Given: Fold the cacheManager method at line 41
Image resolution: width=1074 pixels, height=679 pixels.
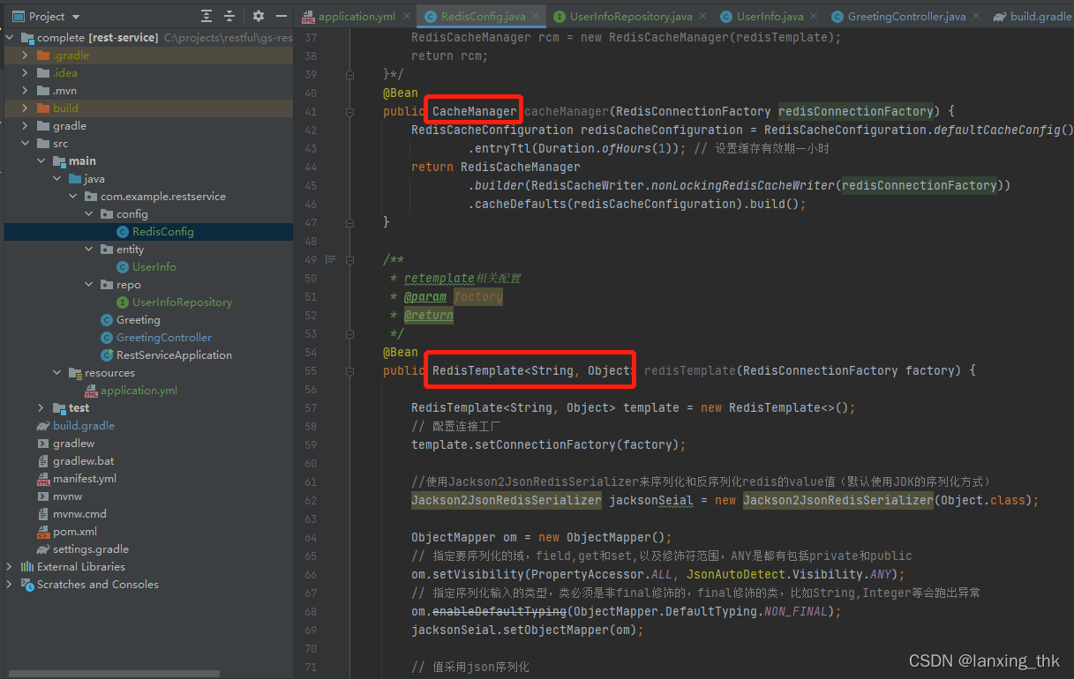Looking at the screenshot, I should tap(350, 112).
